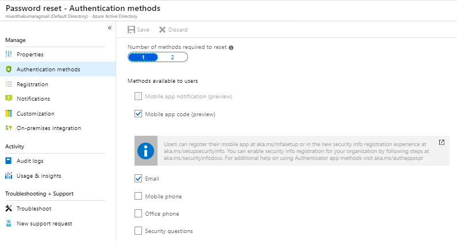Click the Manage section heading
Screen dimensions: 457x241
click(16, 40)
